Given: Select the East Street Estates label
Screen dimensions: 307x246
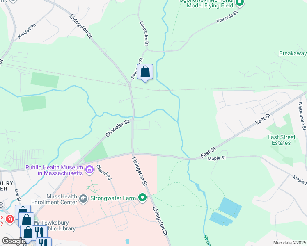Looking at the screenshot, I should (x=282, y=140).
